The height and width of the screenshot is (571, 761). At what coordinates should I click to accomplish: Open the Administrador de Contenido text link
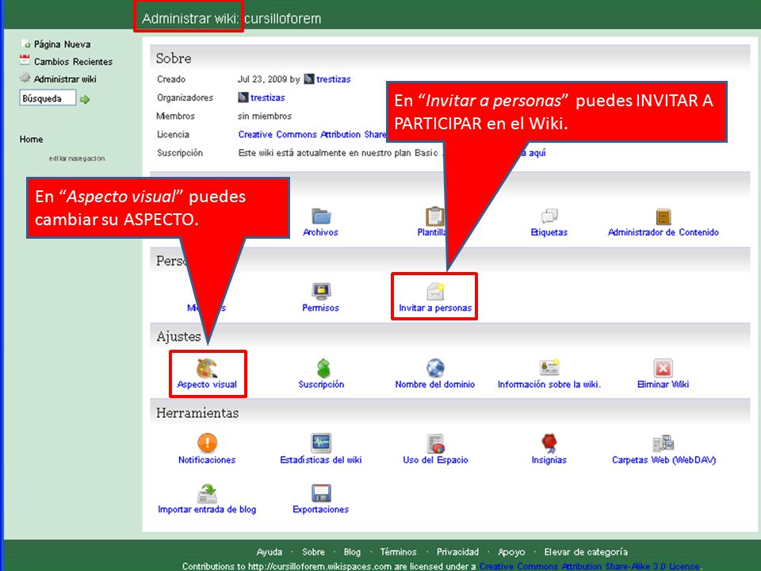point(663,232)
